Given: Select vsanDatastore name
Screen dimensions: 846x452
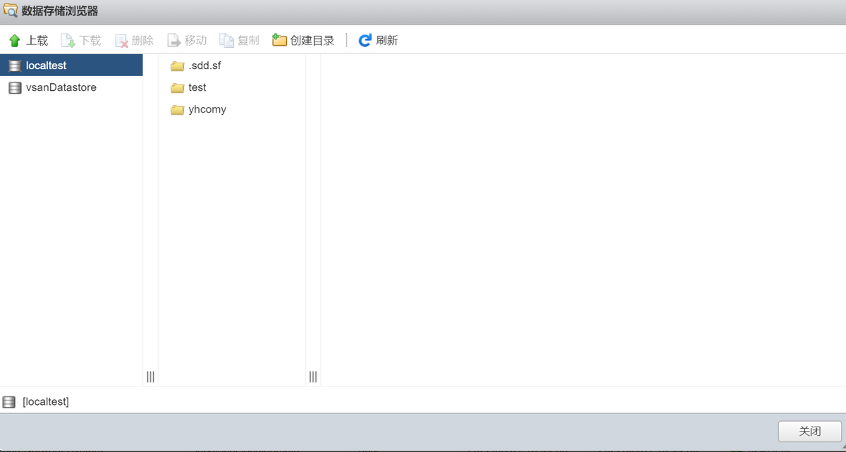Looking at the screenshot, I should (x=61, y=88).
